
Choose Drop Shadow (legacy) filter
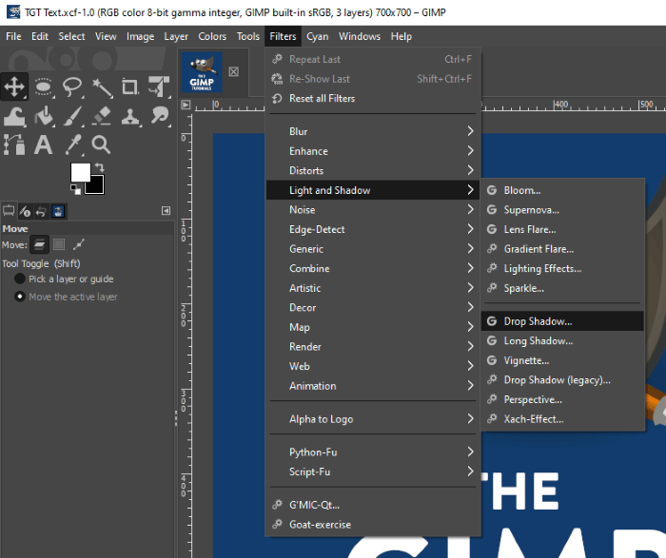(562, 380)
